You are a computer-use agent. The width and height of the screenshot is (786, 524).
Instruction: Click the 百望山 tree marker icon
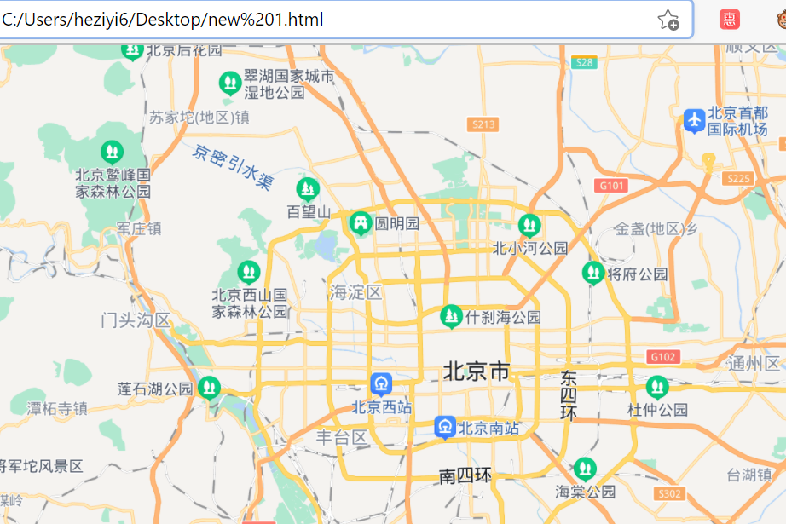306,187
